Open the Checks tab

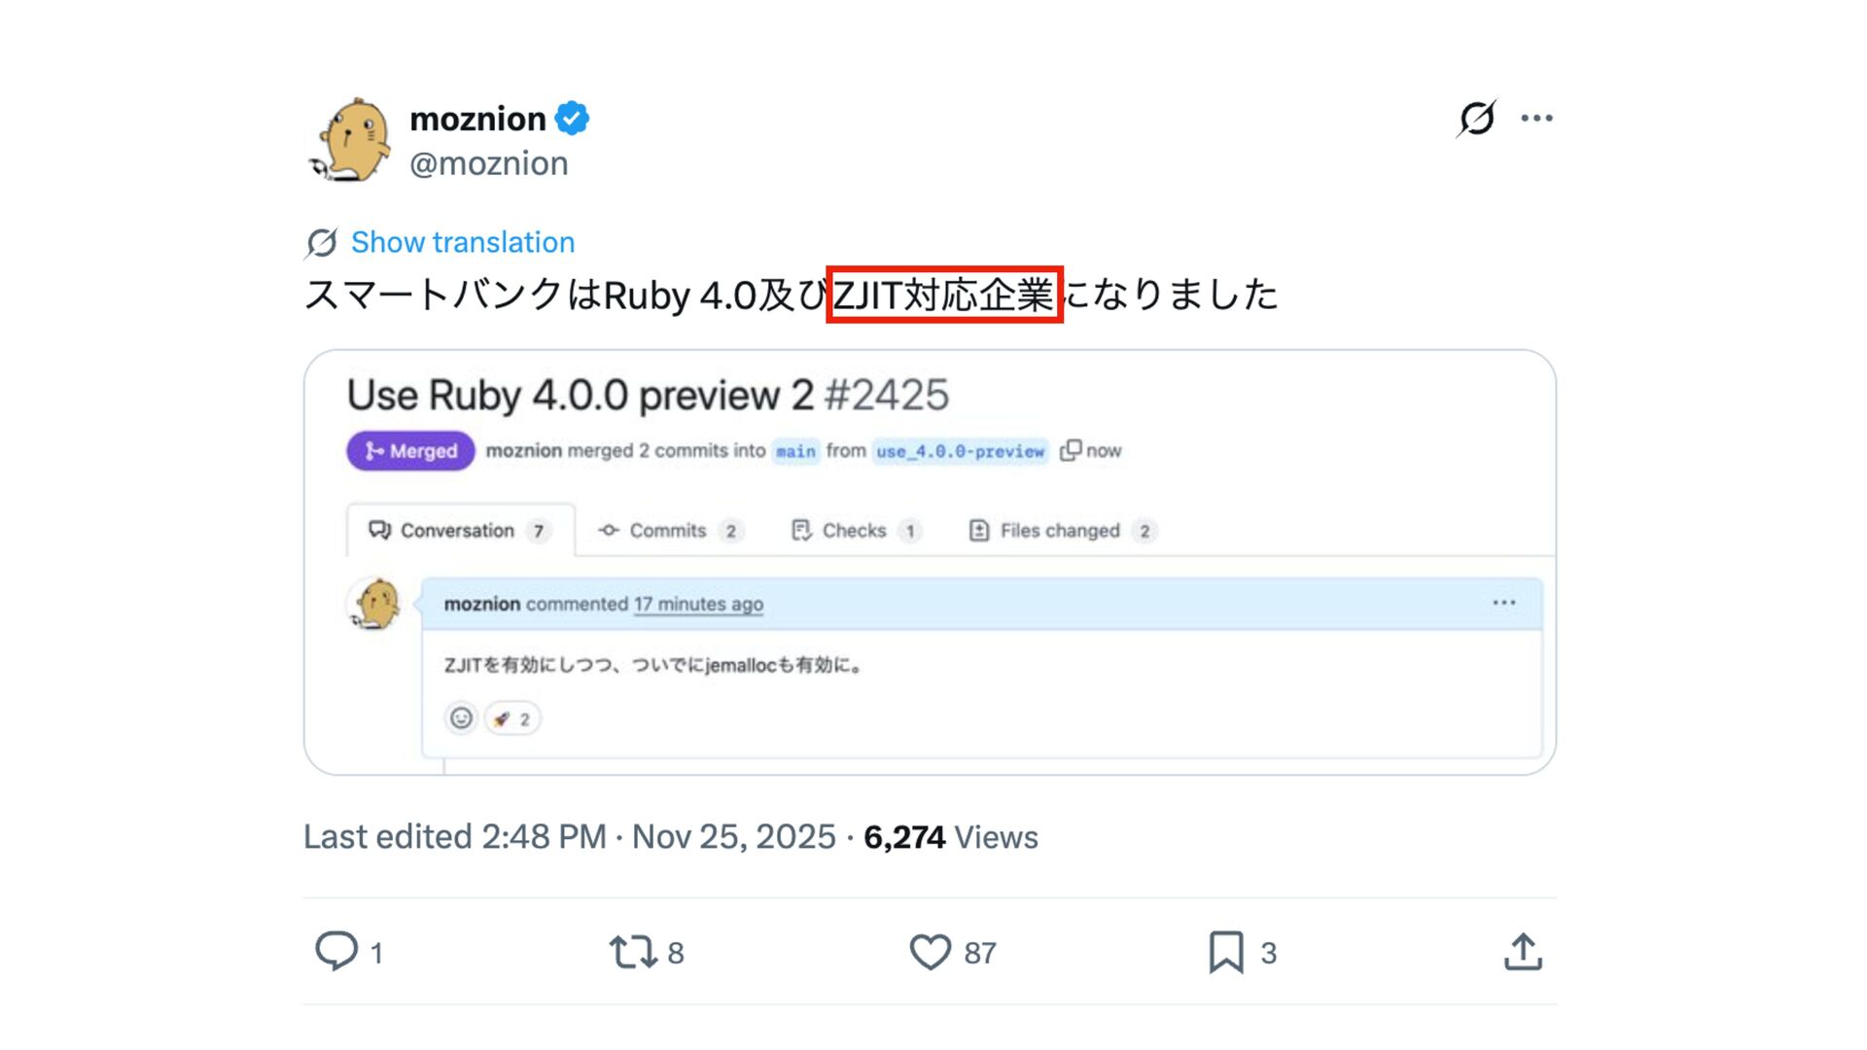pos(854,531)
